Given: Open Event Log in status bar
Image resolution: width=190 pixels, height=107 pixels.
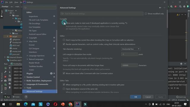Looking at the screenshot, I should coord(181,97).
